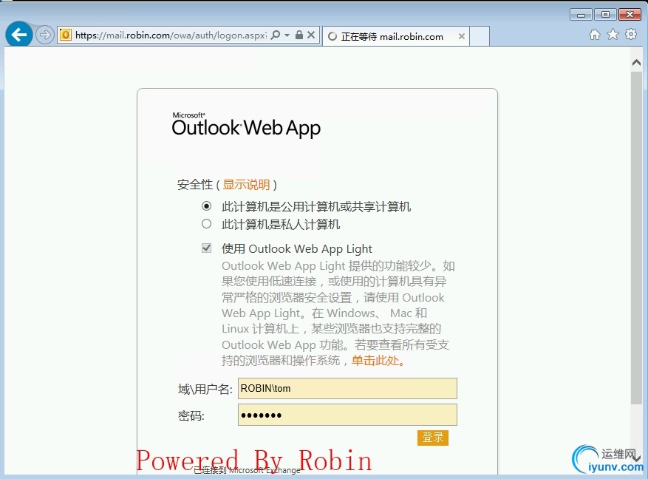The height and width of the screenshot is (479, 648).
Task: Open a new blank tab
Action: tap(480, 36)
